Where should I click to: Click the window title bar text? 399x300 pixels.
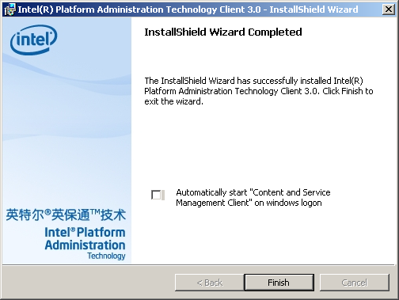point(188,9)
